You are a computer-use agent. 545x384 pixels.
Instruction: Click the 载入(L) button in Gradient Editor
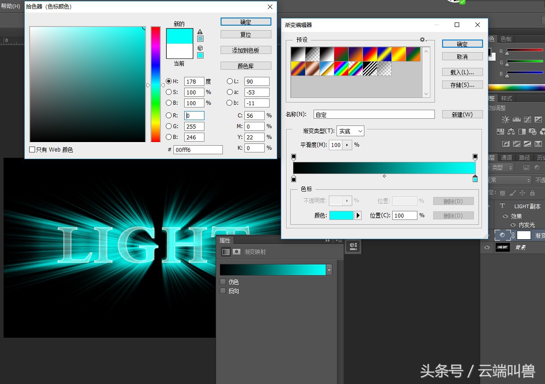[x=462, y=72]
